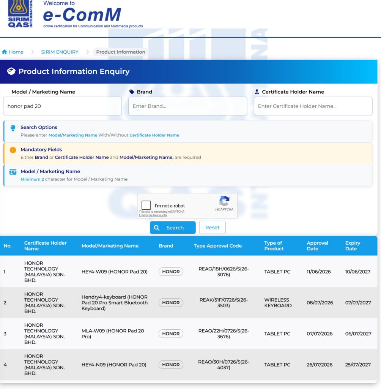
Task: Click Expiry Date column header
Action: [353, 246]
